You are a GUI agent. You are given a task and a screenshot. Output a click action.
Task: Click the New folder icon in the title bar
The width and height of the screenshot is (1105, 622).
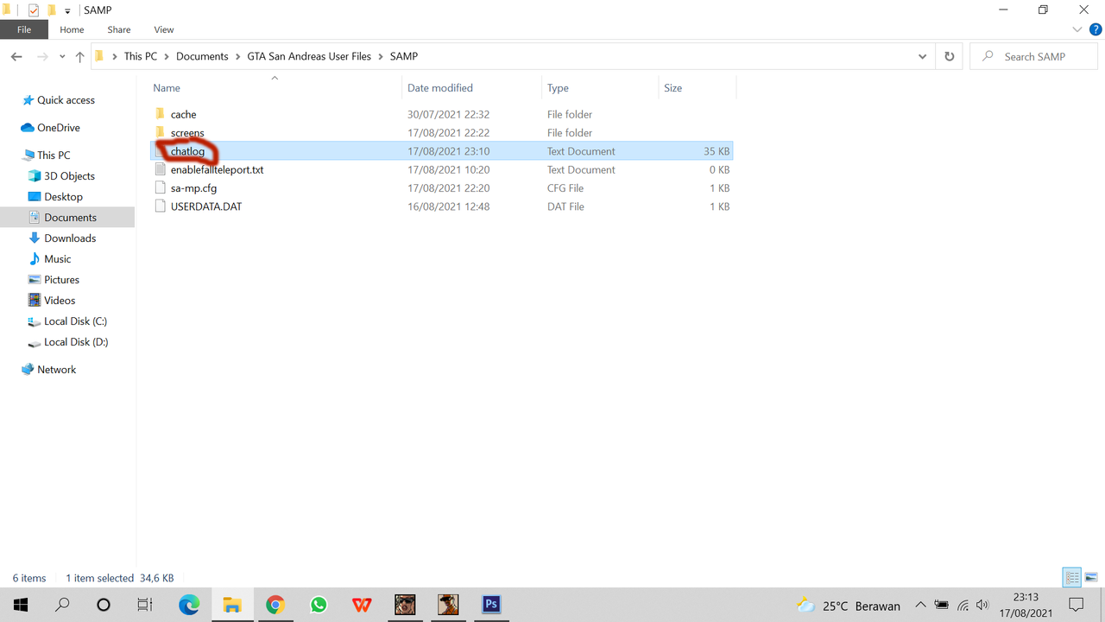pos(51,10)
